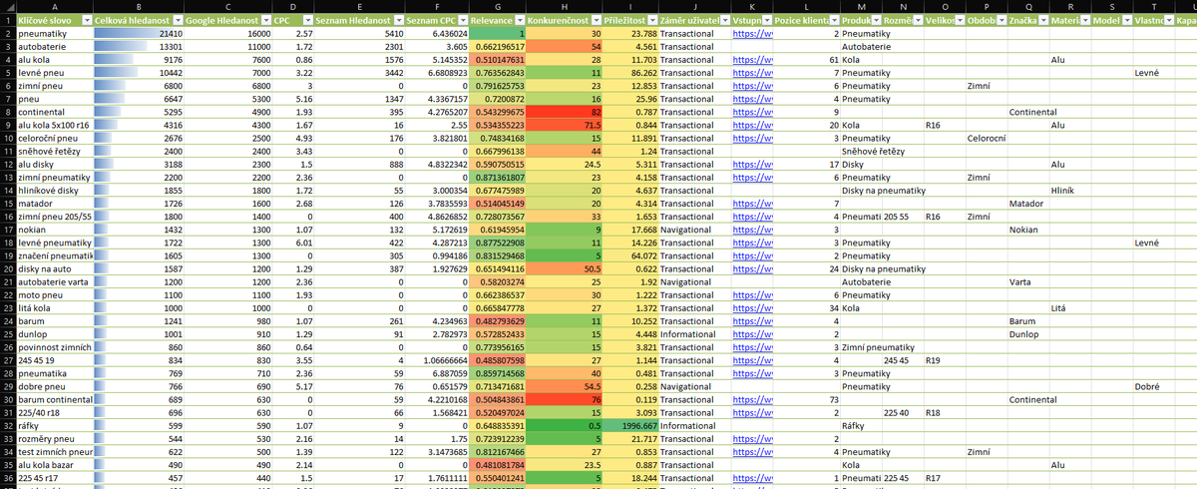Viewport: 1197px width, 489px height.
Task: Click the select-all corner of the sheet
Action: tap(7, 6)
